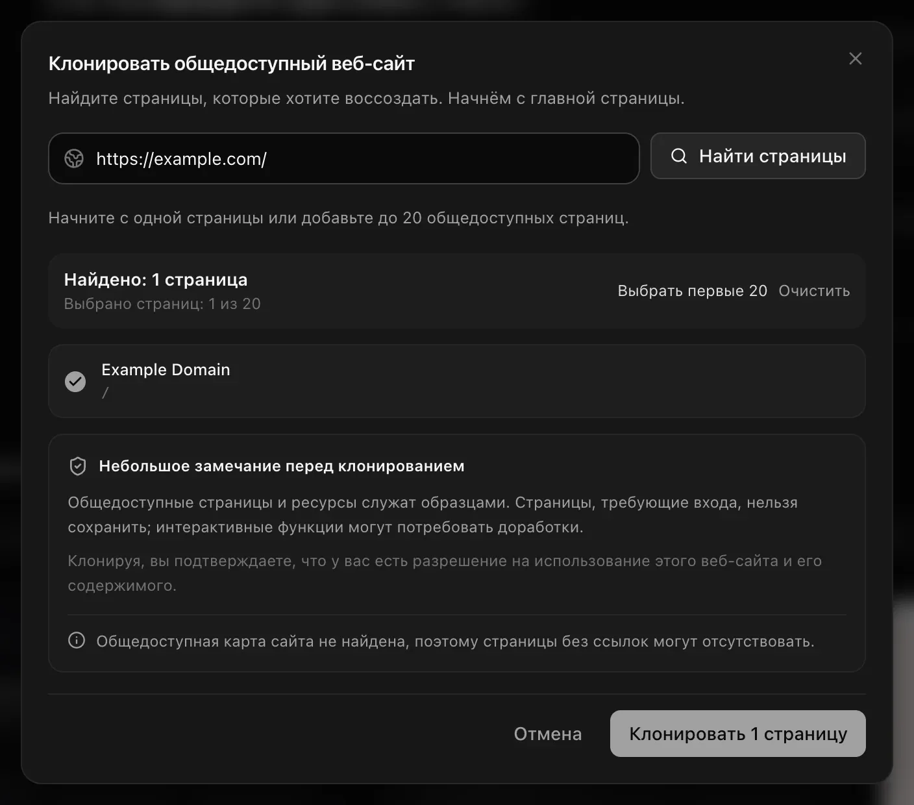Click Отмена to cancel cloning

click(x=548, y=734)
